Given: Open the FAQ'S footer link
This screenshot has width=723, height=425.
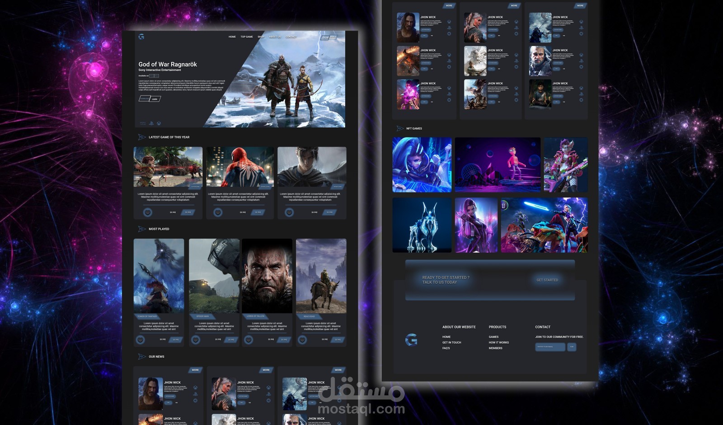Looking at the screenshot, I should [x=446, y=348].
